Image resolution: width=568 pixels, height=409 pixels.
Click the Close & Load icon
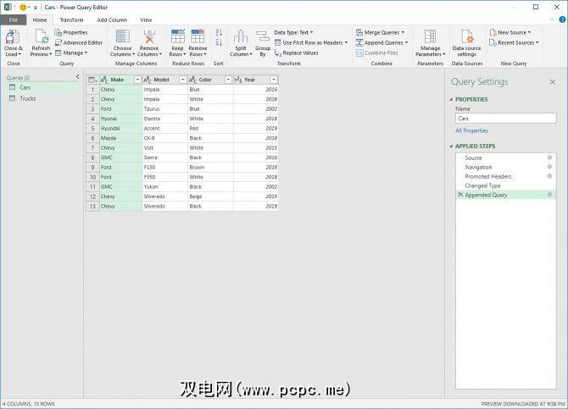click(x=13, y=37)
